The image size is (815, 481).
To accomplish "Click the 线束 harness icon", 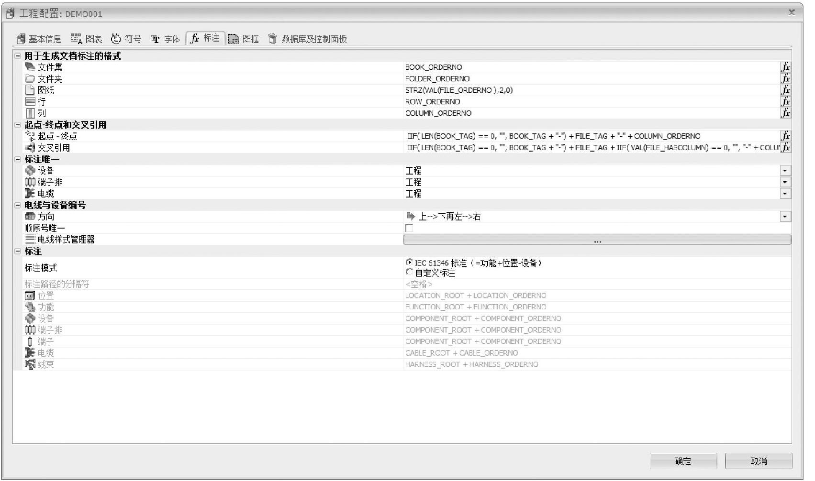I will click(x=30, y=364).
